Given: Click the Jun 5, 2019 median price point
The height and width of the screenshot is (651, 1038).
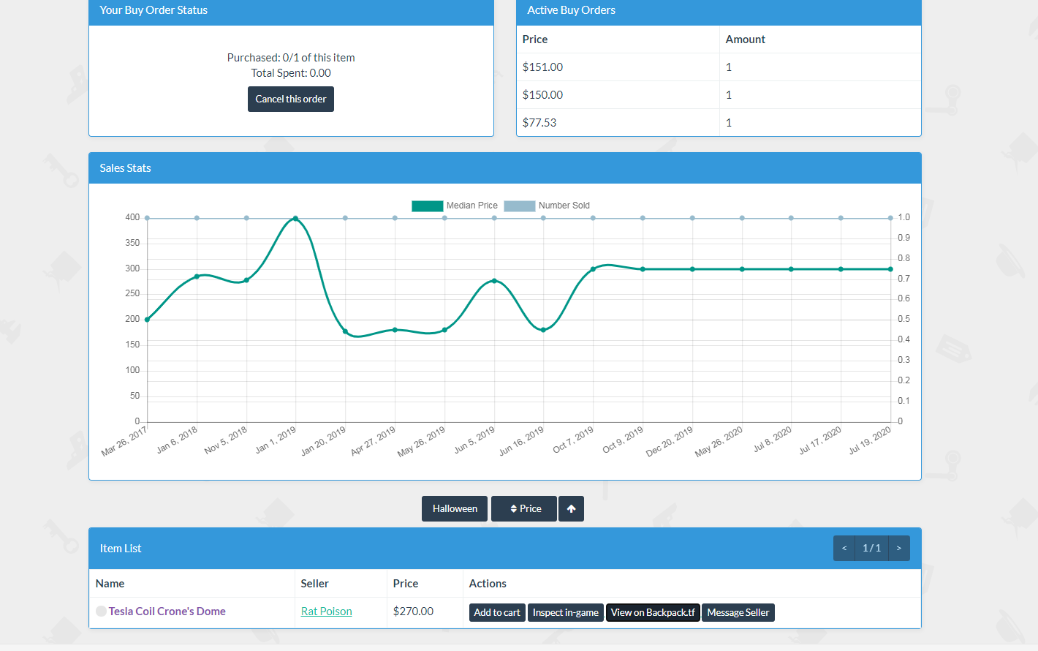Looking at the screenshot, I should (494, 281).
